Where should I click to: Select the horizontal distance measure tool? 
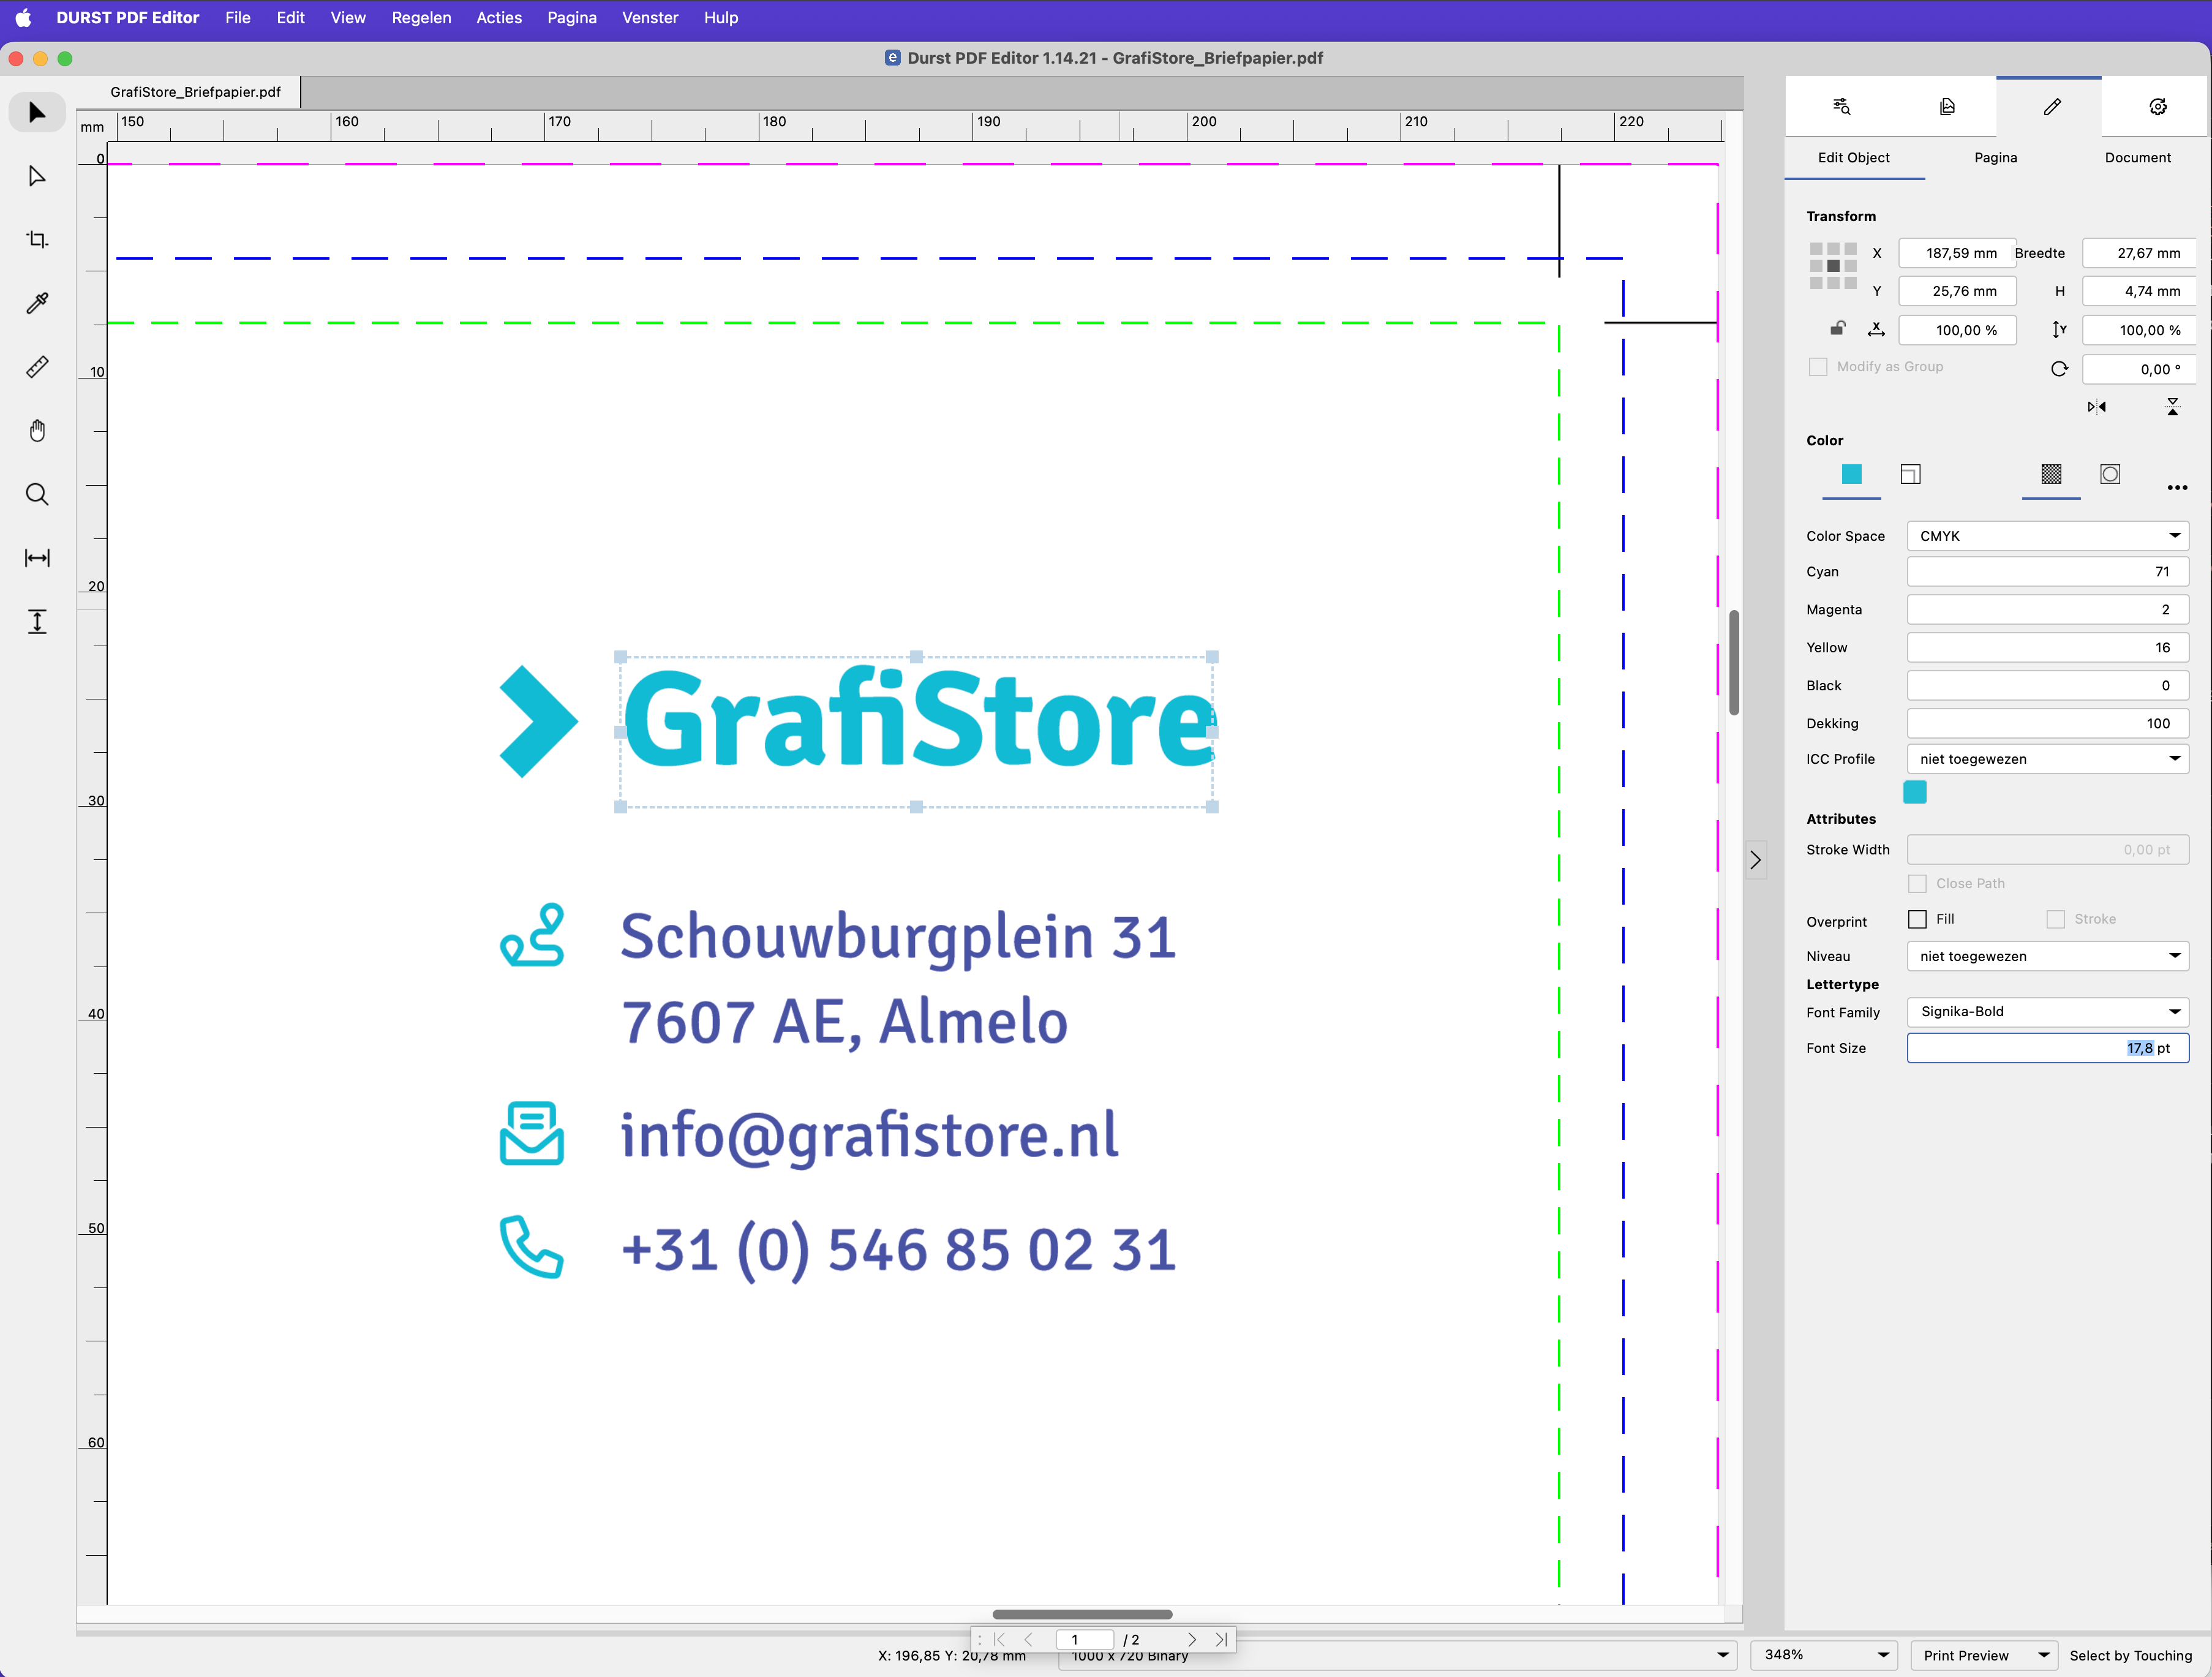coord(37,558)
